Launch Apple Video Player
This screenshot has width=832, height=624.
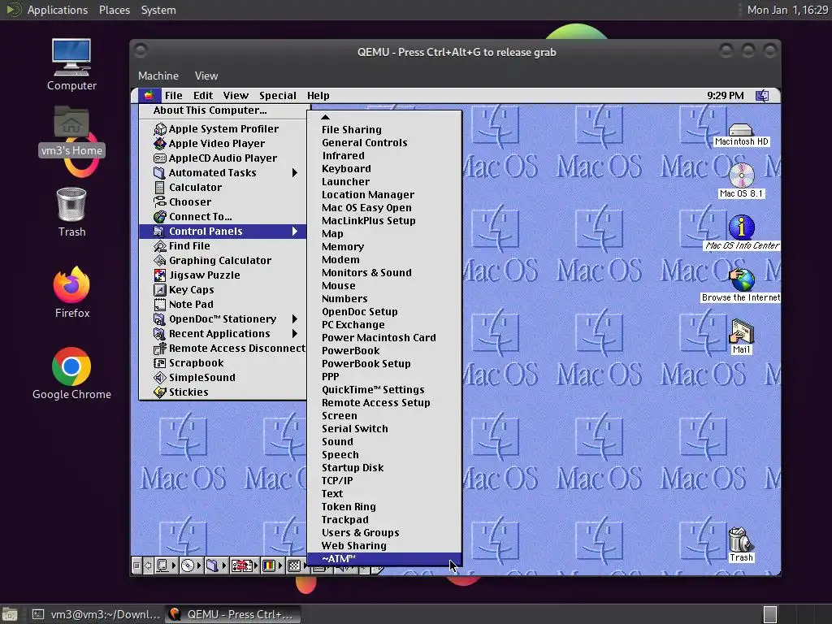223,143
